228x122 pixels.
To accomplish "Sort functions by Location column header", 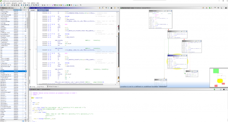I will tap(17, 10).
